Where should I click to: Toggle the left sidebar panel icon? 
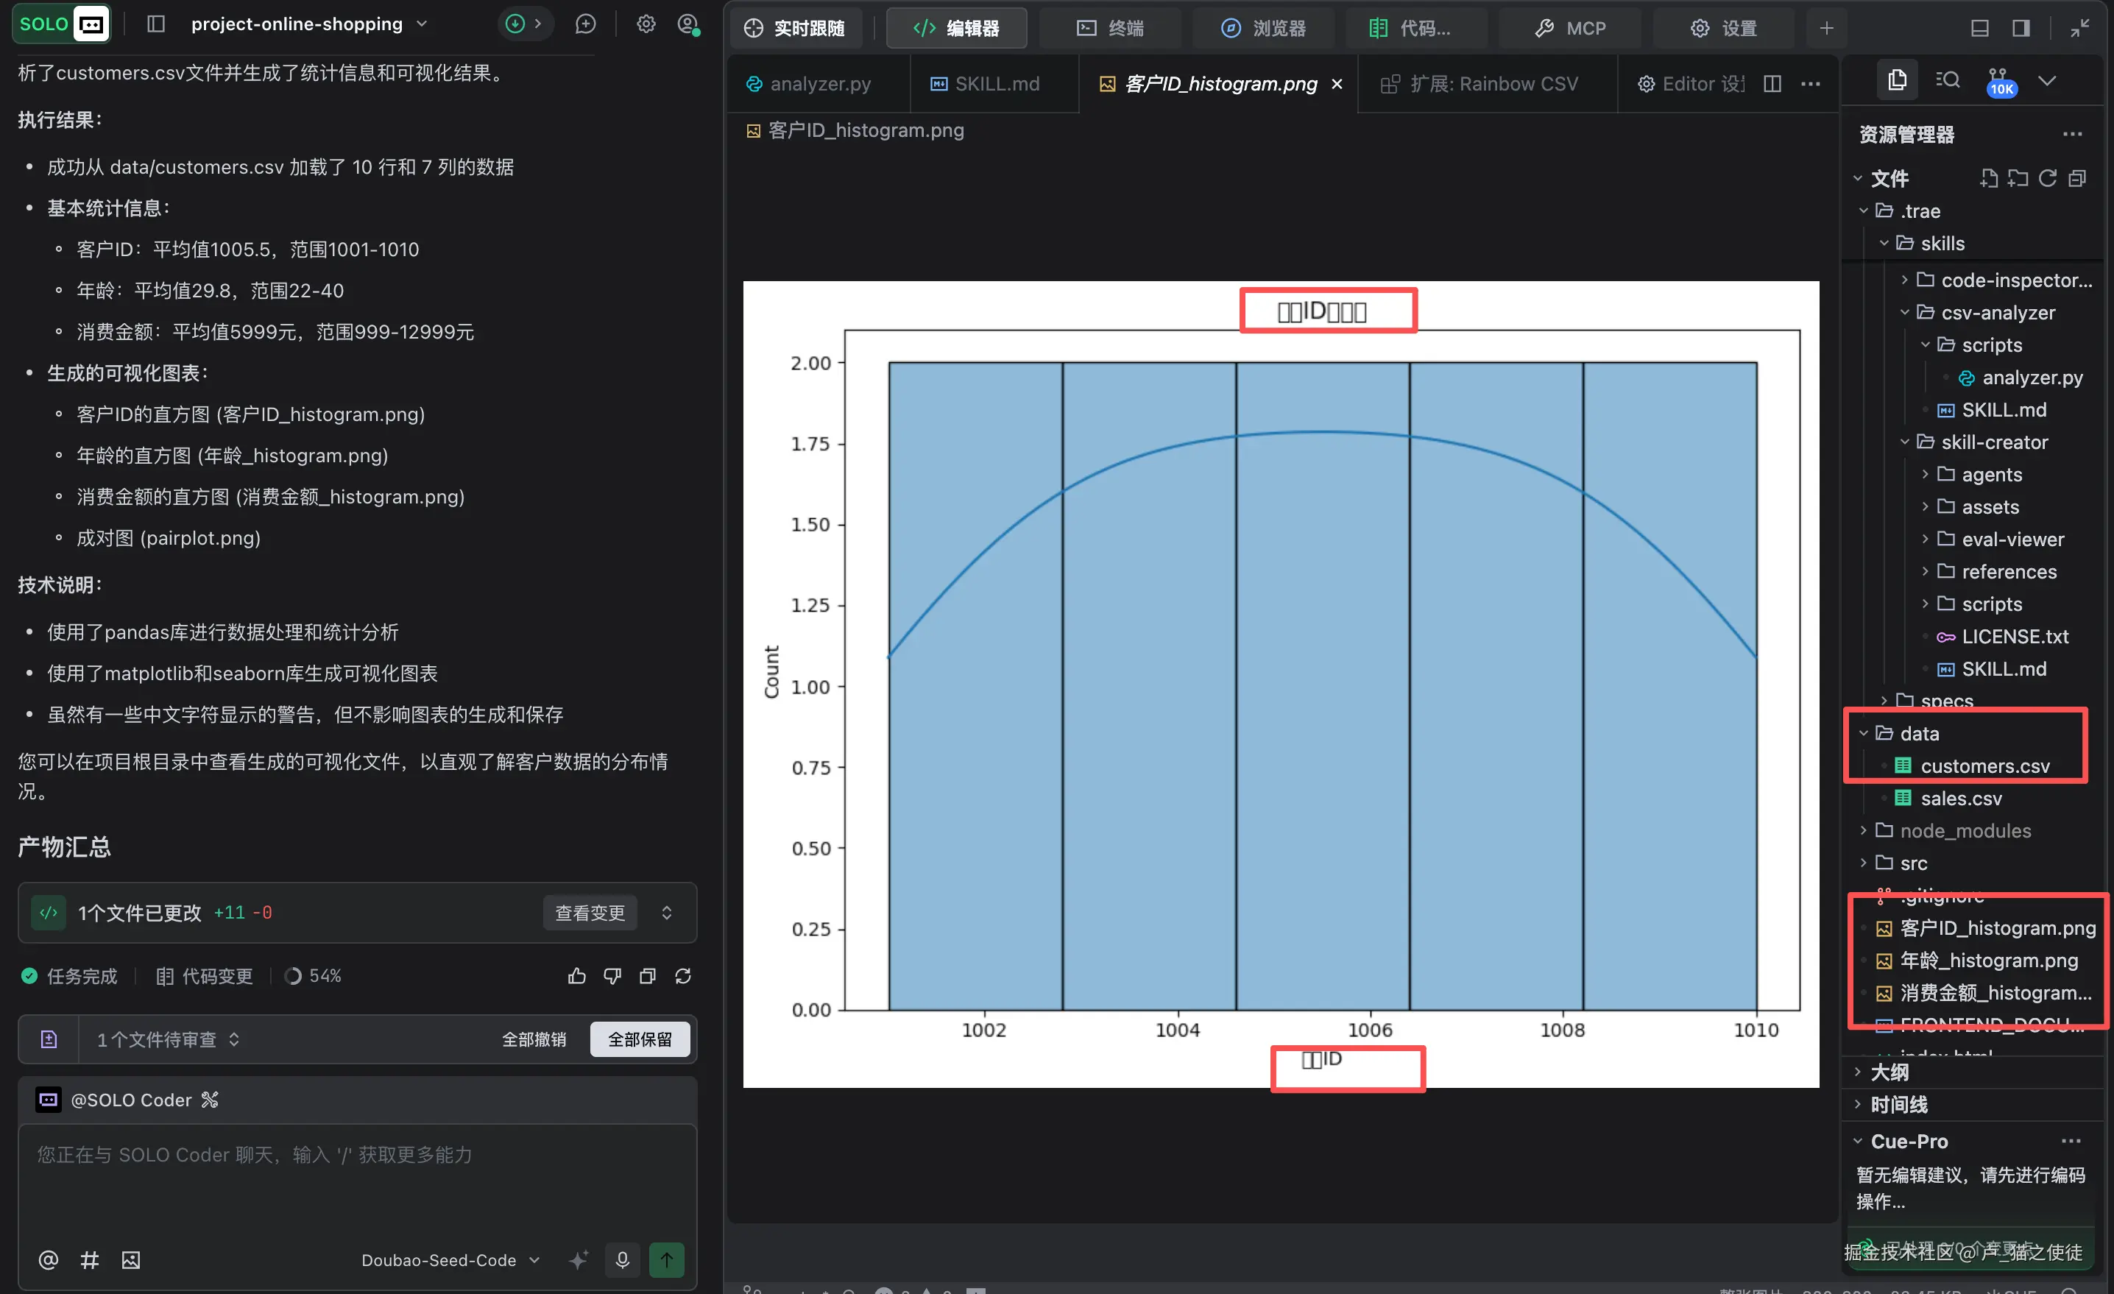tap(155, 24)
